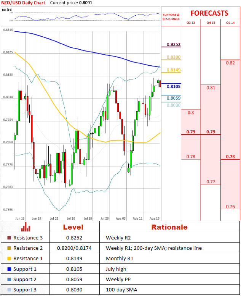This screenshot has height=296, width=241.
Task: Click the Support 3 light blue swatch
Action: click(x=9, y=290)
